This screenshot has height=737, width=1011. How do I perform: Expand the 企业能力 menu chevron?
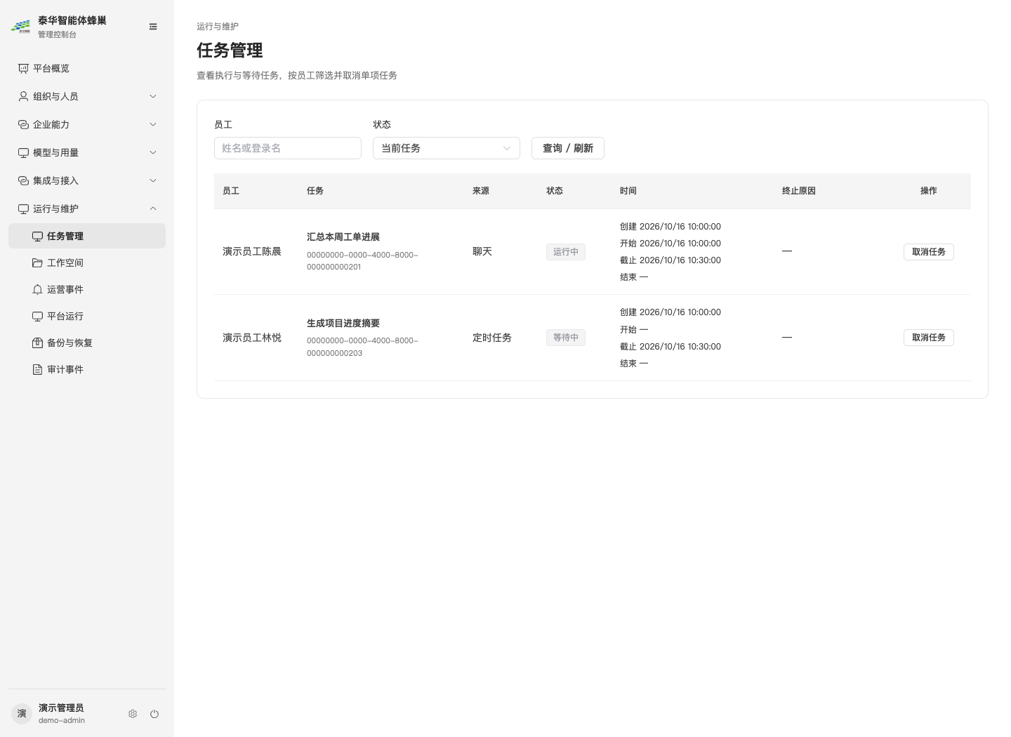point(153,124)
